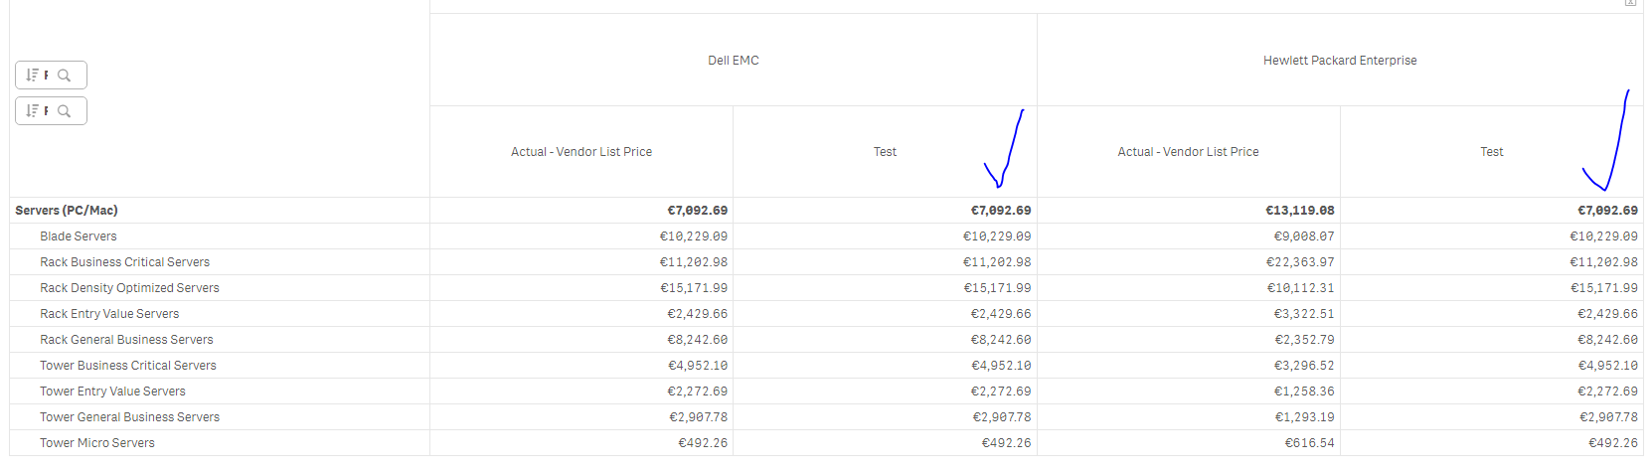Click search icon in the lower dimension button

[65, 111]
